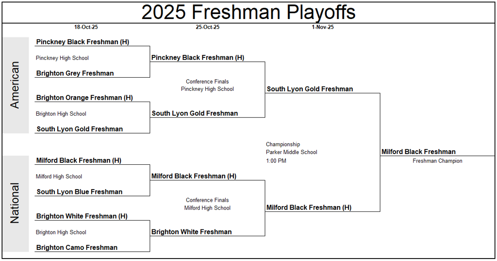Viewport: 497px width, 261px height.
Task: Select the American conference label
Action: pyautogui.click(x=15, y=85)
